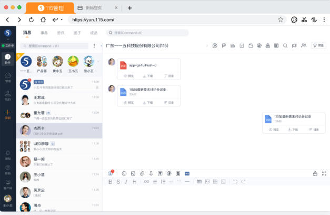Click the emoji smiley icon in message toolbar

(x=124, y=173)
